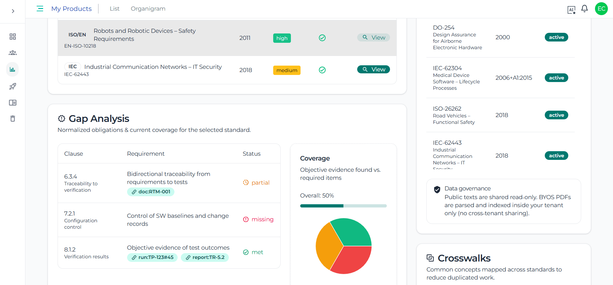Switch to the List tab
The height and width of the screenshot is (285, 613).
(x=114, y=9)
